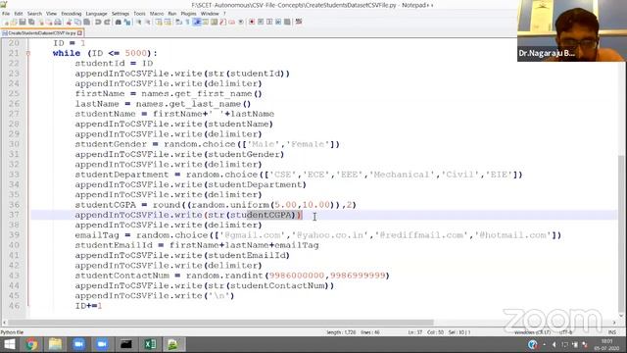Close the CreateStudentsDatasetCSVFile.py tab
Image resolution: width=627 pixels, height=353 pixels.
(79, 32)
